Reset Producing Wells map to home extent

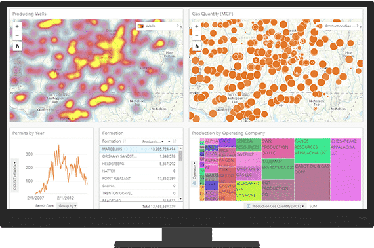17,46
